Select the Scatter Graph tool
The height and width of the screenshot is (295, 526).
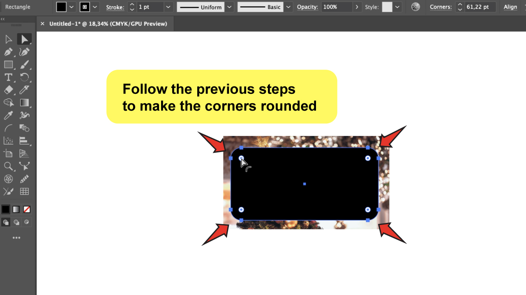[8, 141]
